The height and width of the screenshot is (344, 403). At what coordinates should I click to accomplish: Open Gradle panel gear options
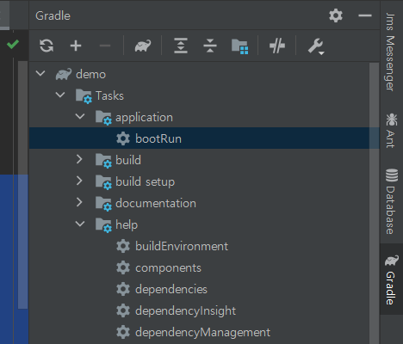tap(336, 15)
